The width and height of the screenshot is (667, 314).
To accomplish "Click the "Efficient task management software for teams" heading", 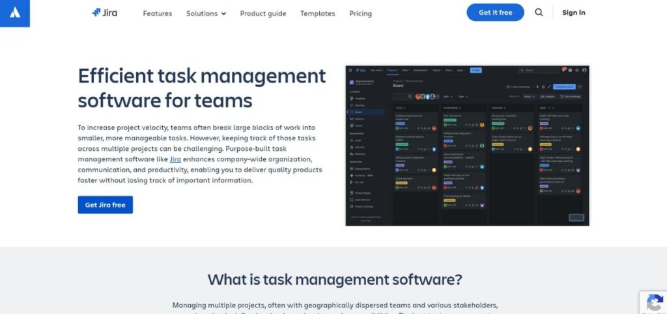I will click(202, 88).
